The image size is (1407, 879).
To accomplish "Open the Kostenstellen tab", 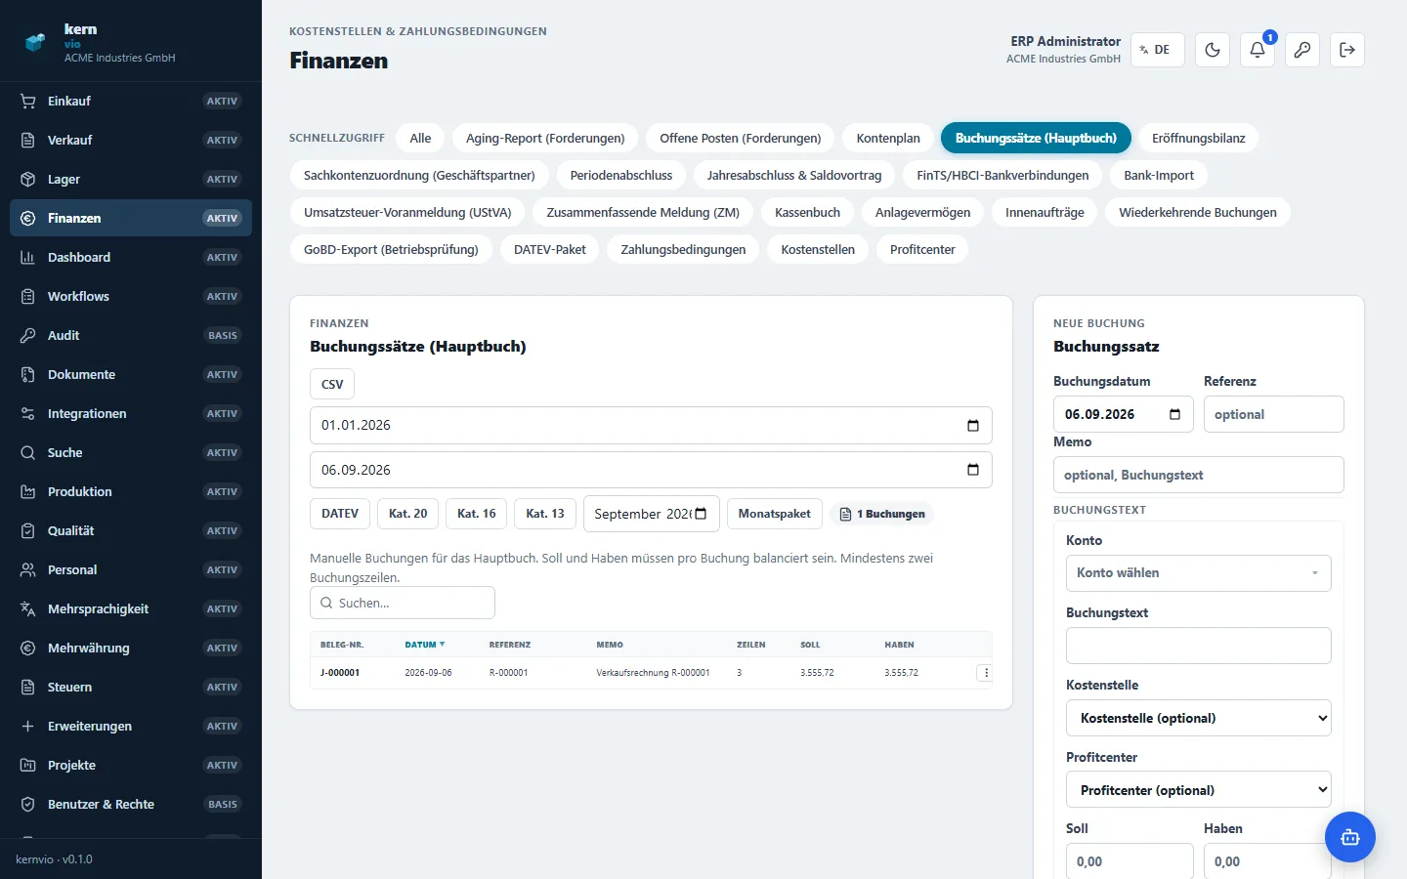I will 818,249.
